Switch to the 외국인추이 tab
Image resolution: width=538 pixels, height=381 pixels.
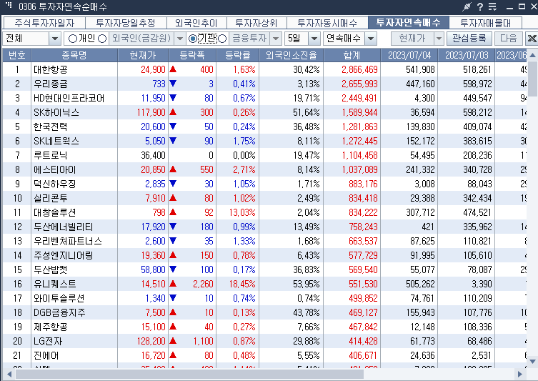click(x=196, y=23)
